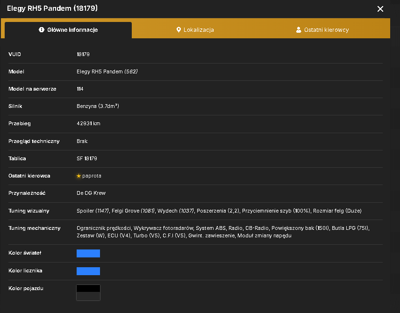Click the Ogranicznik prędkości tuning entry

tap(104, 228)
